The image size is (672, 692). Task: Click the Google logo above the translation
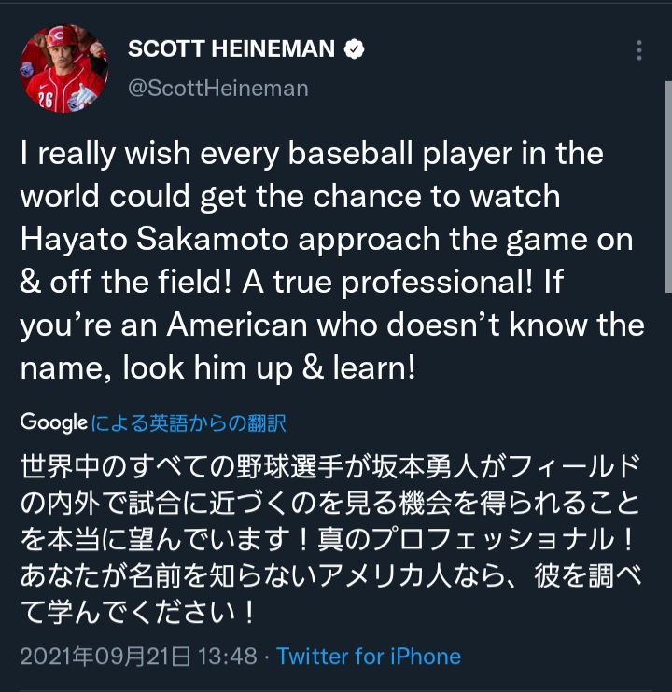point(54,422)
